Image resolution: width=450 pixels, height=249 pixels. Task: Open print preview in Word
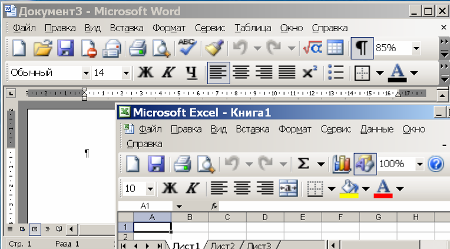coord(161,48)
